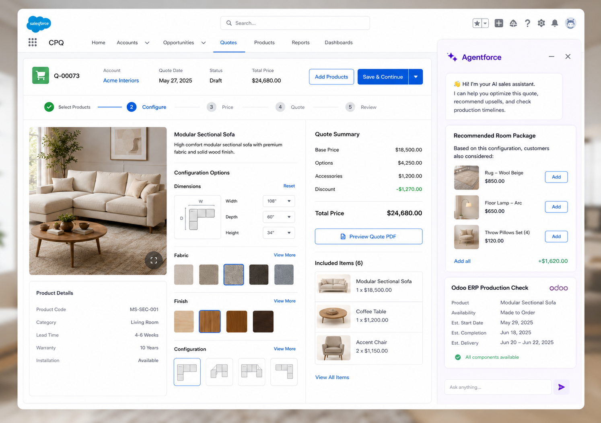This screenshot has width=601, height=423.
Task: Expand the sofa image to fullscreen
Action: point(154,260)
